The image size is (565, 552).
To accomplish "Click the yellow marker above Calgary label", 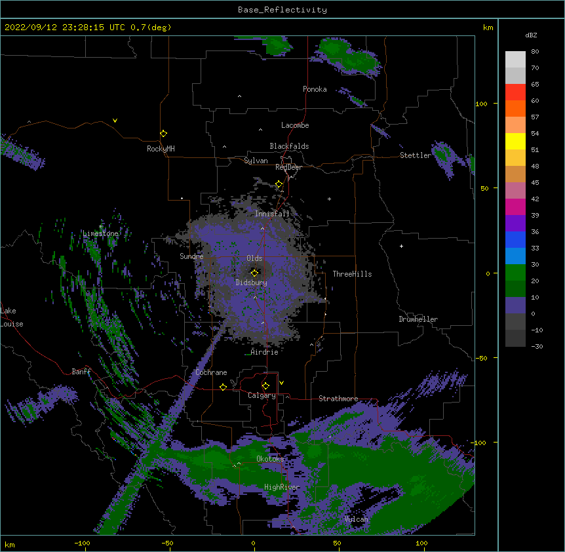I will (265, 386).
